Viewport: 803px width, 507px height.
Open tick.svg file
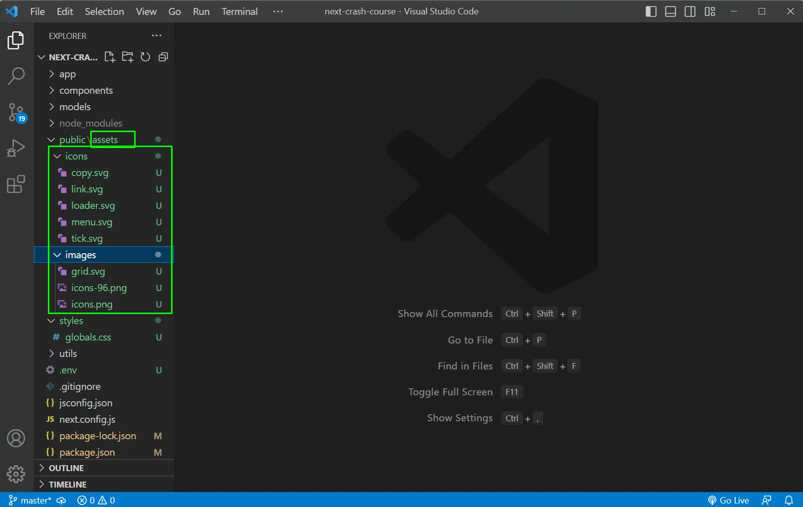point(104,238)
